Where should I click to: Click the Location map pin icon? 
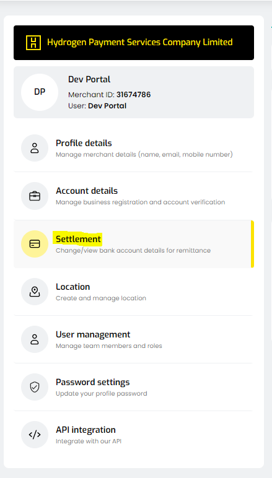(35, 292)
